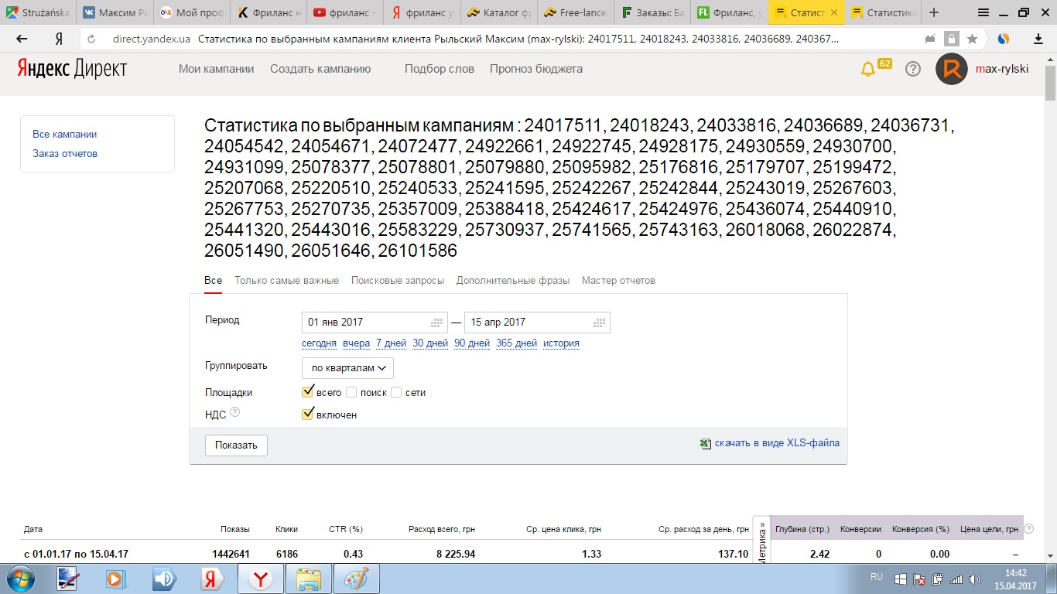
Task: Click the "Клики" column header
Action: click(286, 530)
